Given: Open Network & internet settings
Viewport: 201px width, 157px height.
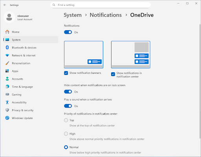Looking at the screenshot, I should coord(31,55).
